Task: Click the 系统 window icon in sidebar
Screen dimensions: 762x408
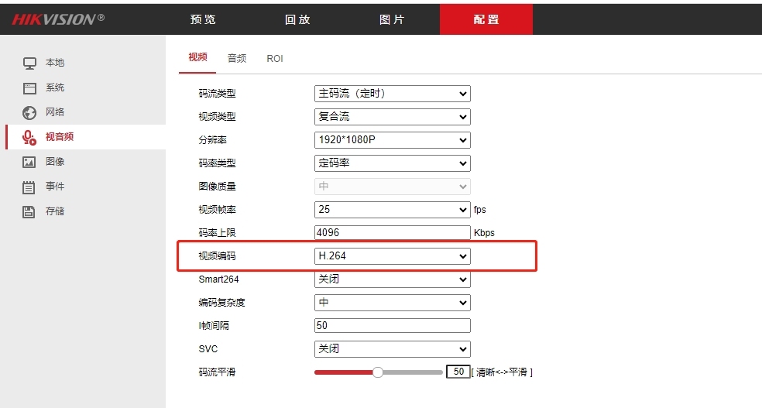Action: click(29, 87)
